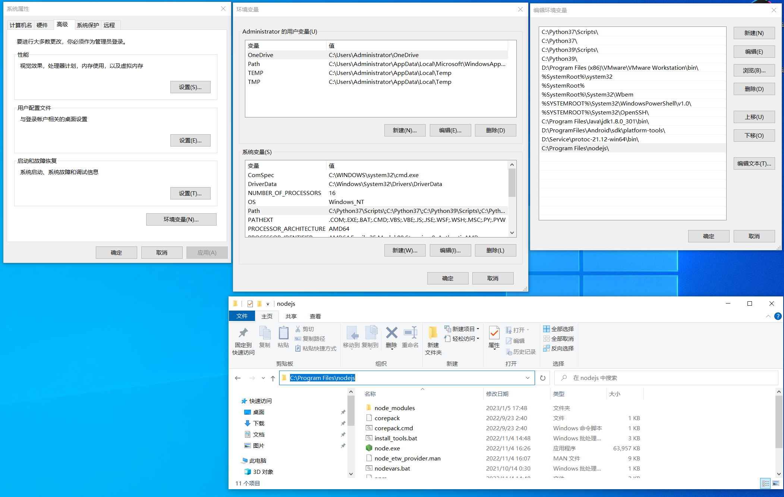Click the Edit icon in the open group
The height and width of the screenshot is (497, 784).
click(515, 341)
